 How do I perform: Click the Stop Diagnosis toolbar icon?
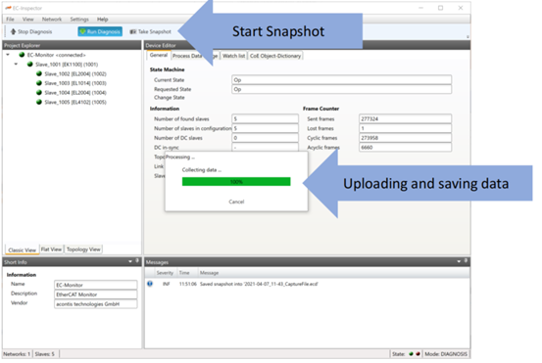click(13, 31)
